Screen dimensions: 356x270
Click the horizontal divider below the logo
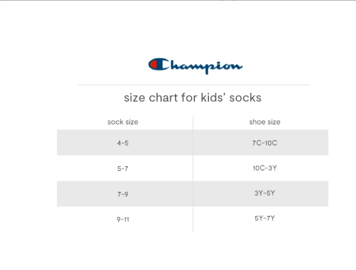click(193, 85)
